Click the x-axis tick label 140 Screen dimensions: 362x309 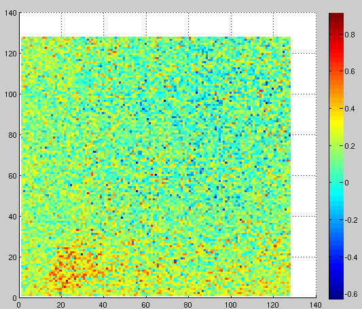click(x=316, y=305)
